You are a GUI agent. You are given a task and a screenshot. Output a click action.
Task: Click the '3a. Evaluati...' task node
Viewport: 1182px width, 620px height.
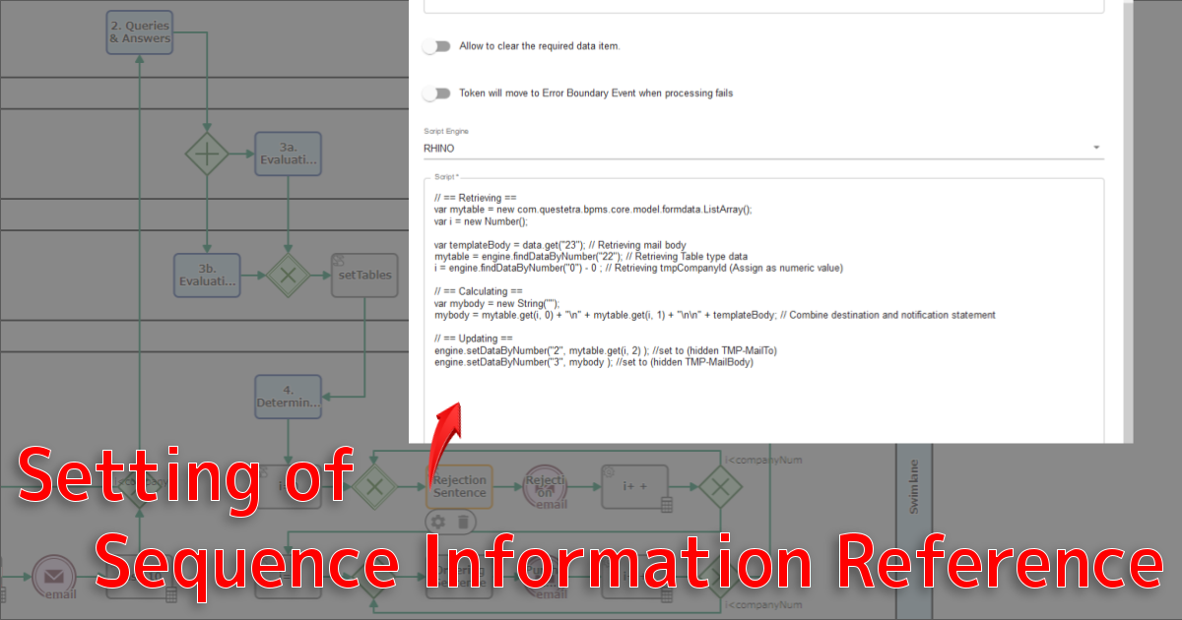pyautogui.click(x=288, y=154)
